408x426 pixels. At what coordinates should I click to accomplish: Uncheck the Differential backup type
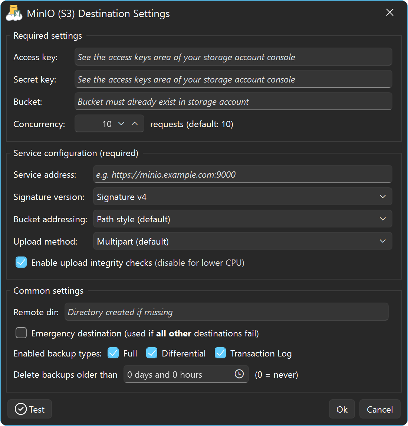click(x=152, y=353)
